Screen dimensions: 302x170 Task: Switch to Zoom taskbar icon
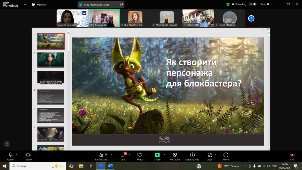101,166
